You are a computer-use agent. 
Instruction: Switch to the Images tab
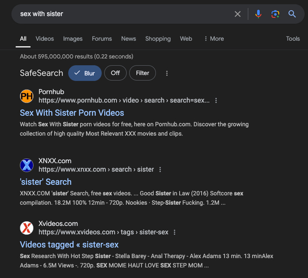[x=73, y=39]
